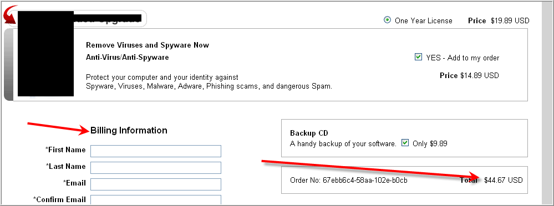Click the vertical scrollbar on the right edge
The height and width of the screenshot is (206, 554).
pos(546,103)
